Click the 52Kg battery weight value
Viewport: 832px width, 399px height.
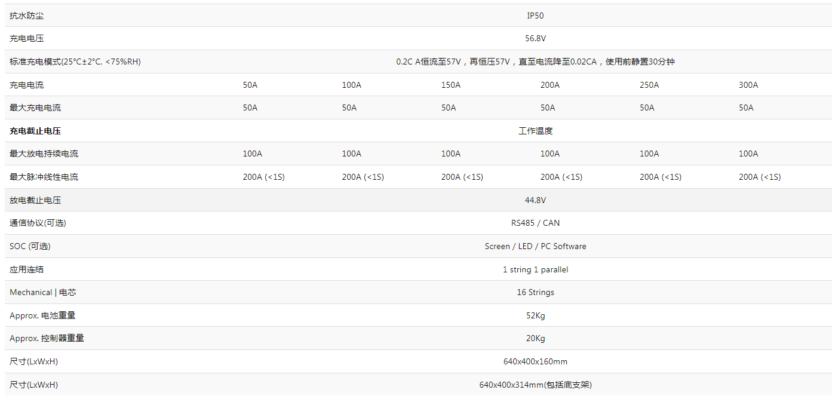(x=535, y=315)
